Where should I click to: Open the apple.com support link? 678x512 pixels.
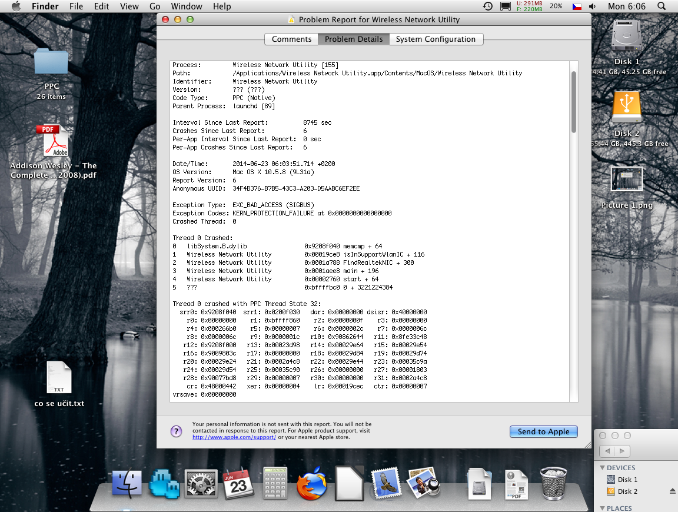234,437
